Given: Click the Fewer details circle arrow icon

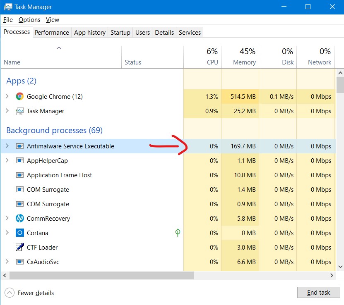Looking at the screenshot, I should coord(10,293).
